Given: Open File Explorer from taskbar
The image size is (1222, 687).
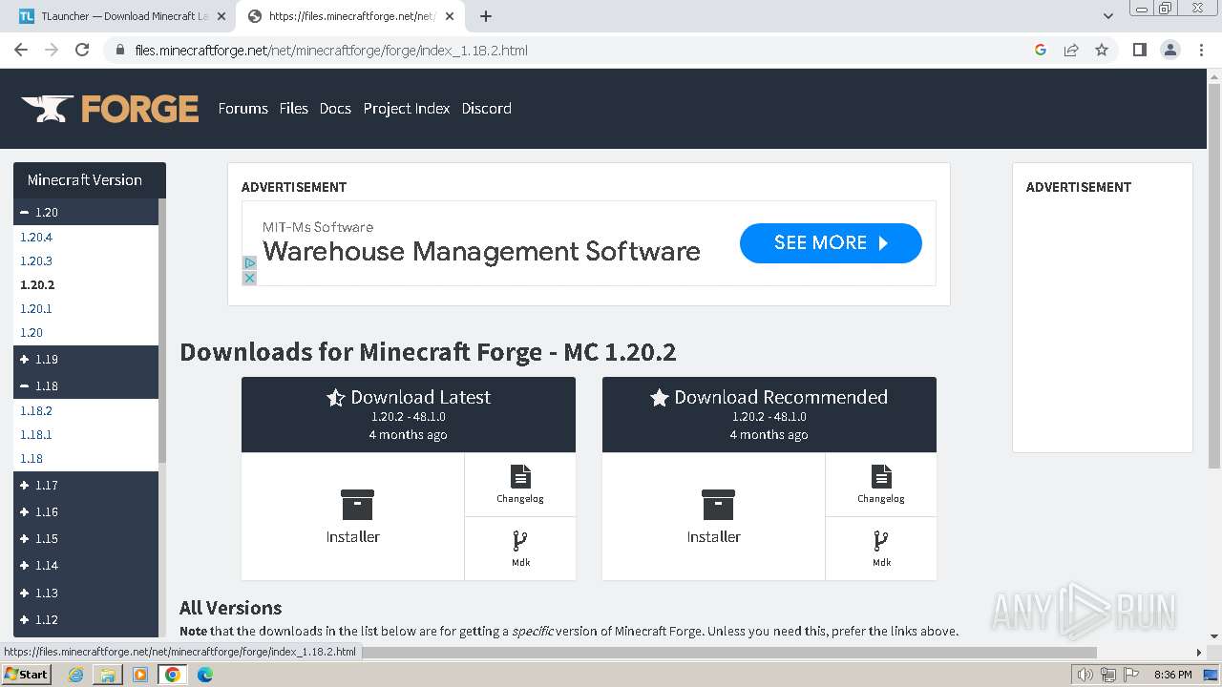Looking at the screenshot, I should pyautogui.click(x=108, y=675).
